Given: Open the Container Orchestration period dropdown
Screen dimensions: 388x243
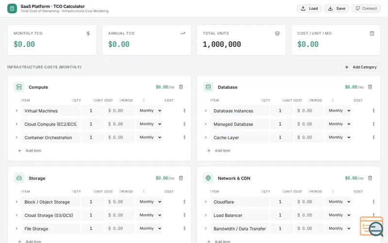Looking at the screenshot, I should coord(149,138).
